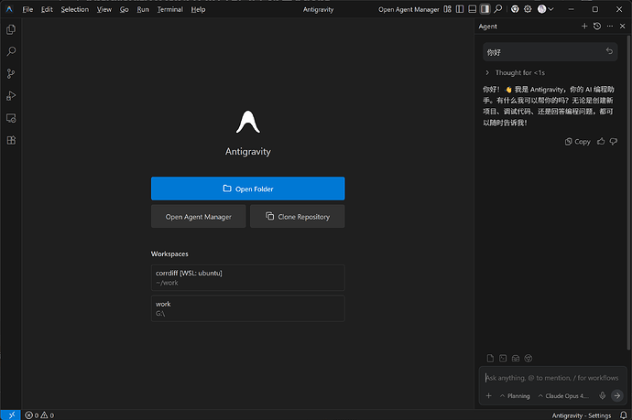The height and width of the screenshot is (420, 632).
Task: Open the Run and Debug view
Action: [x=11, y=96]
